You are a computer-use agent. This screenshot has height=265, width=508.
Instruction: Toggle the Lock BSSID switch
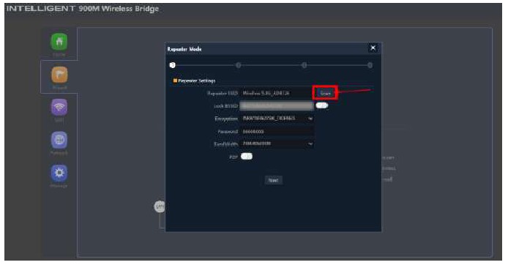pos(322,105)
